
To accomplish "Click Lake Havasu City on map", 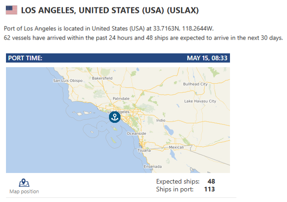I will point(200,101).
